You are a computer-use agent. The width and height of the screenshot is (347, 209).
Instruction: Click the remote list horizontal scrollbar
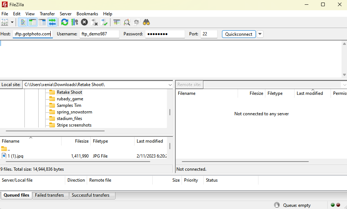pos(245,162)
